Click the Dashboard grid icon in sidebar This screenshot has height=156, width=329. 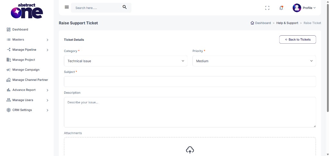pos(9,30)
